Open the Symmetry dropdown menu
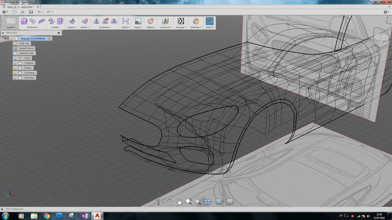 click(105, 28)
